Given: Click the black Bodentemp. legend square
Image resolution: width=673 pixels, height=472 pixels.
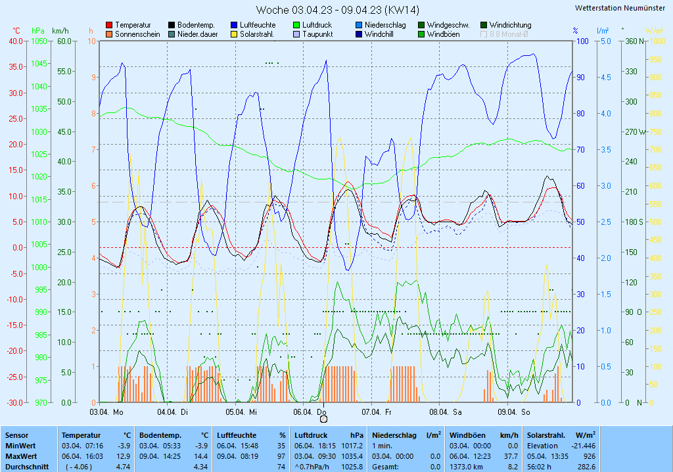Looking at the screenshot, I should (172, 25).
